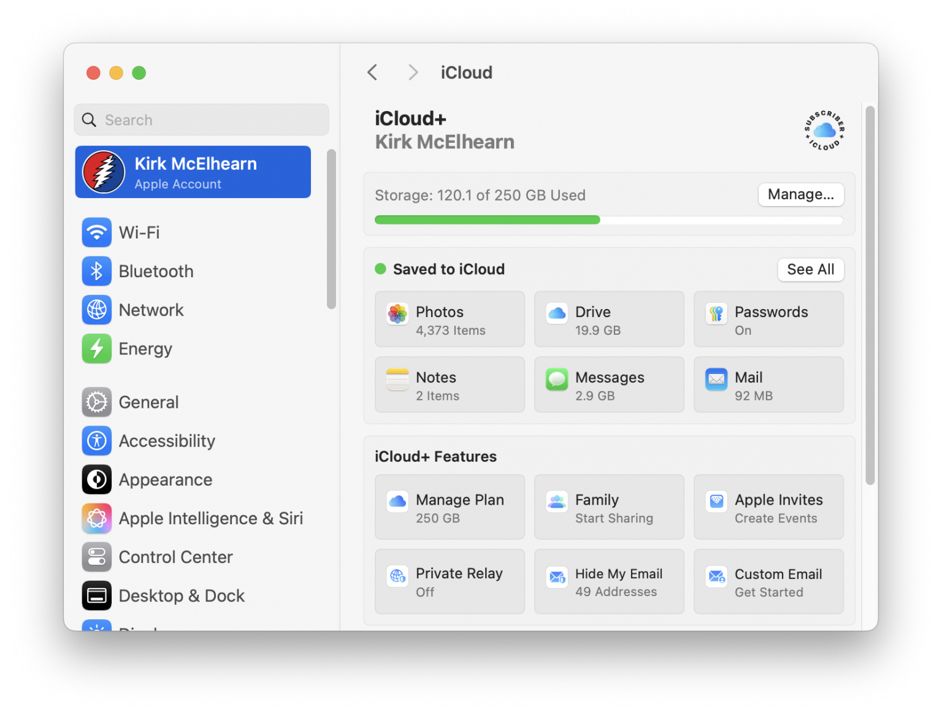This screenshot has height=715, width=942.
Task: Open the Bluetooth settings icon
Action: pos(96,271)
